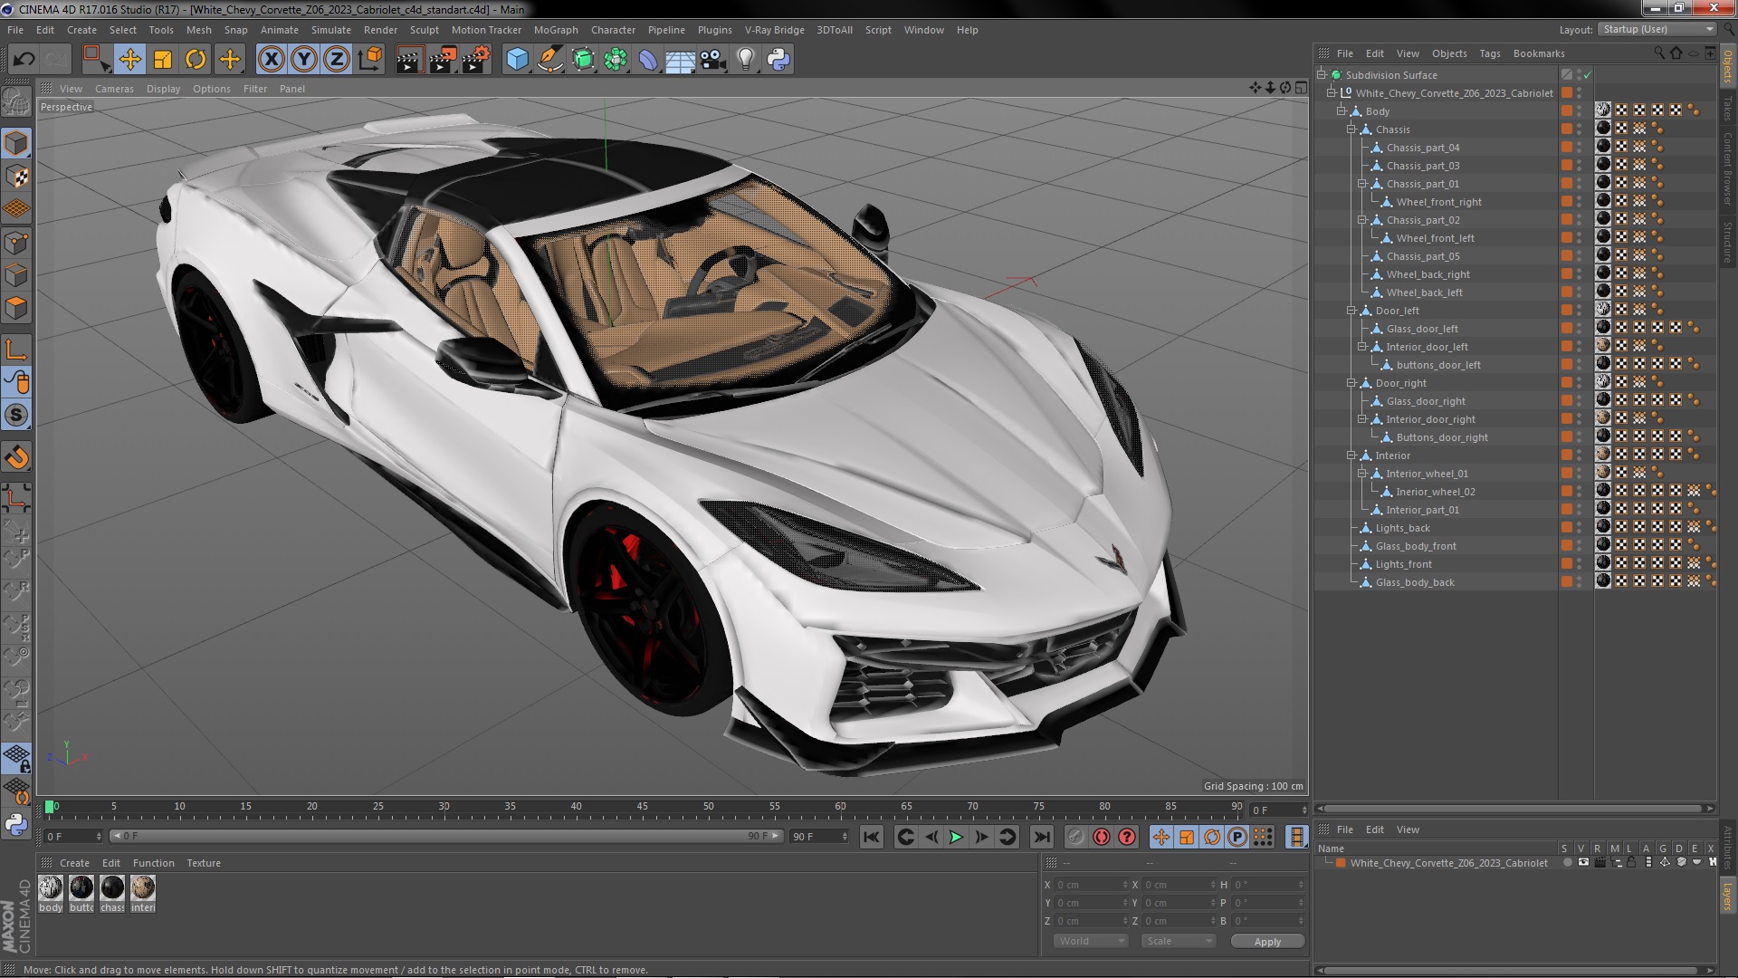Click the X position input field

tap(1091, 885)
